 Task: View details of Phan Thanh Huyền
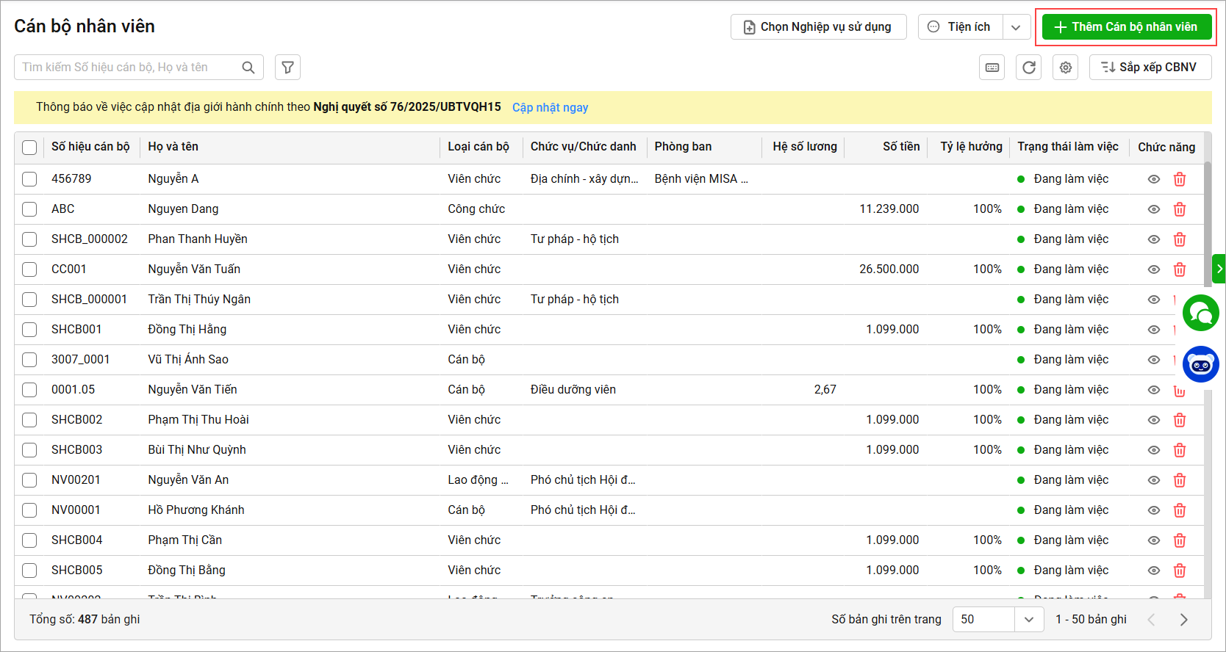[1153, 239]
